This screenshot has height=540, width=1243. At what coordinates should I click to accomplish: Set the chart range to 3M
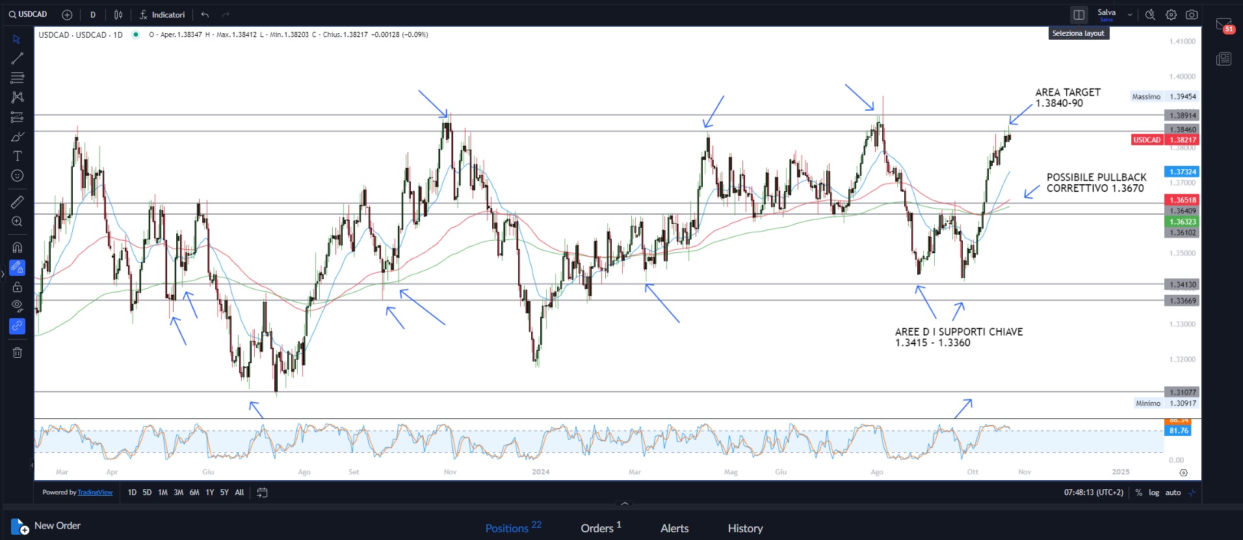178,493
